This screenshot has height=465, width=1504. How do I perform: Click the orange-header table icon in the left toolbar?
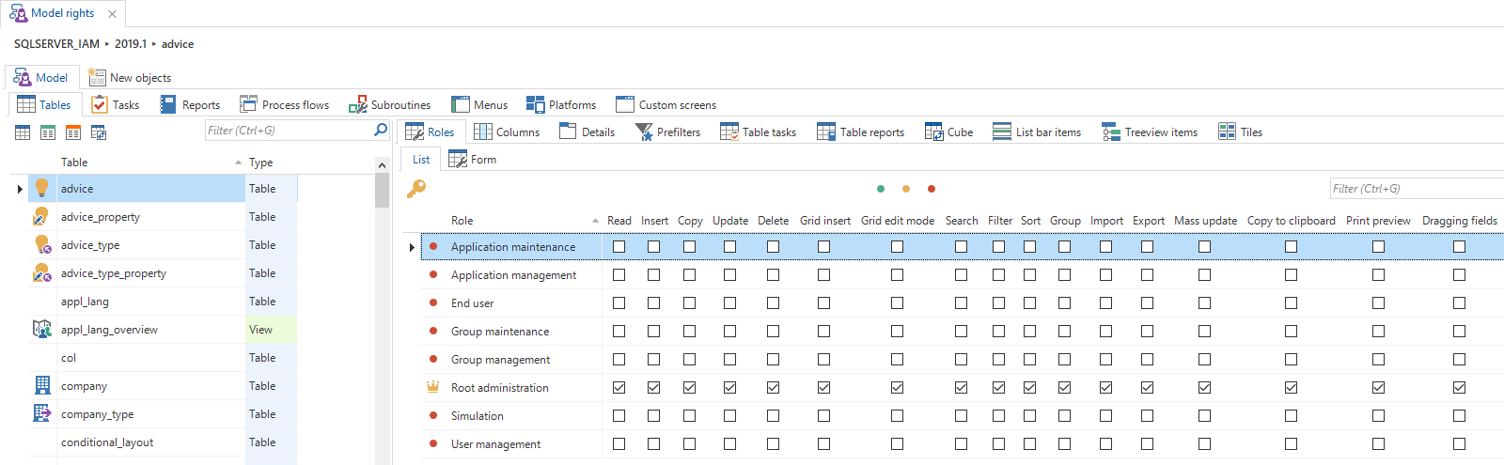tap(73, 132)
